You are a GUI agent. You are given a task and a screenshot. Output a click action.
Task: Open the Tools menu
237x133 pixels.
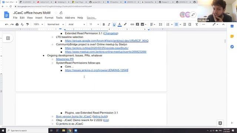tap(59, 18)
